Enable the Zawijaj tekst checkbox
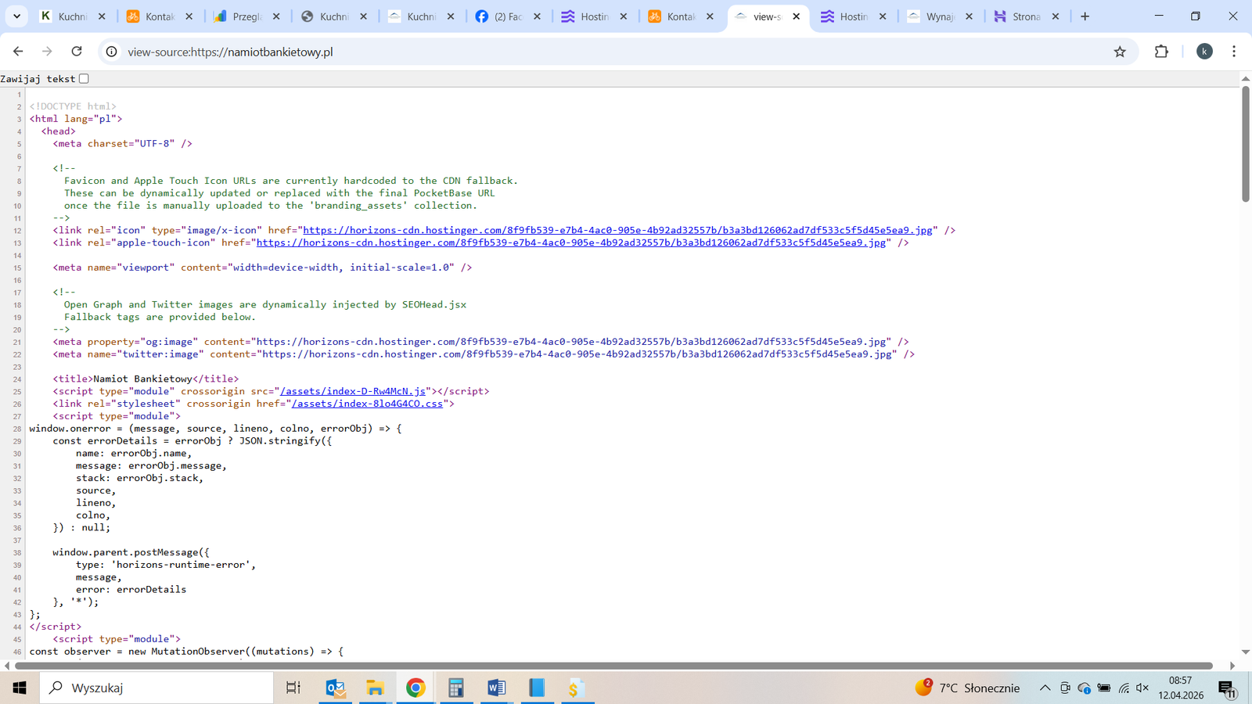The height and width of the screenshot is (704, 1252). (84, 78)
